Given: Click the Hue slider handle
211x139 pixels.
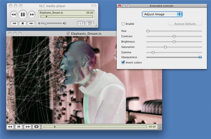Looking at the screenshot, I should [x=148, y=31].
